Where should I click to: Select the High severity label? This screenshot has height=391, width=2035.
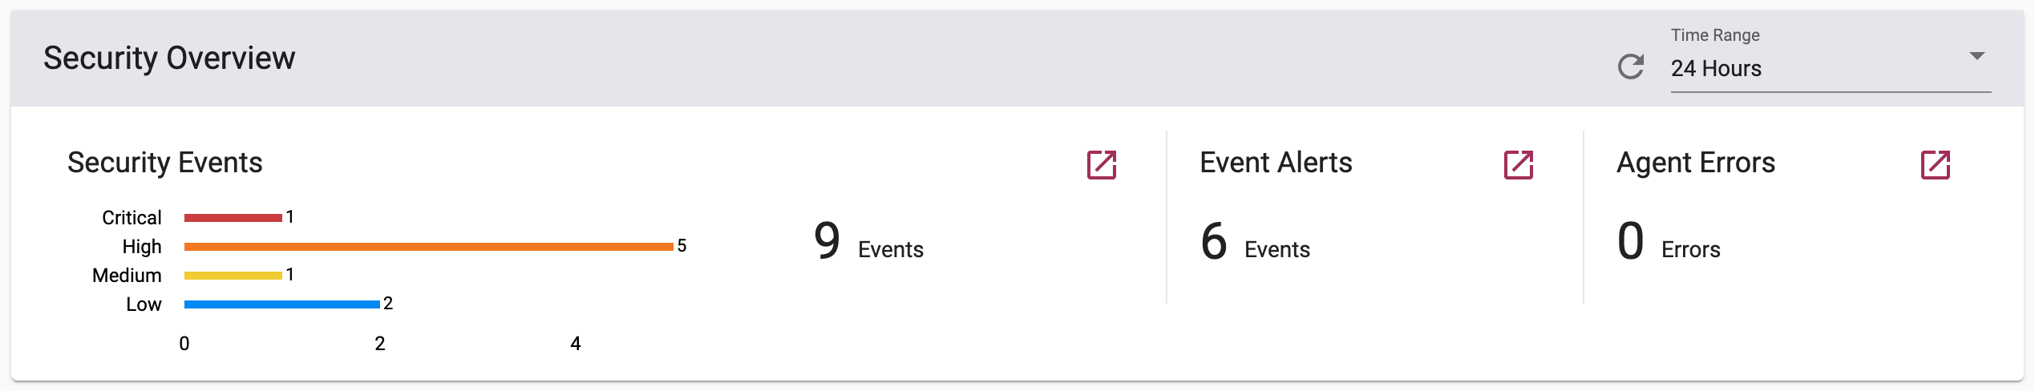pyautogui.click(x=142, y=247)
